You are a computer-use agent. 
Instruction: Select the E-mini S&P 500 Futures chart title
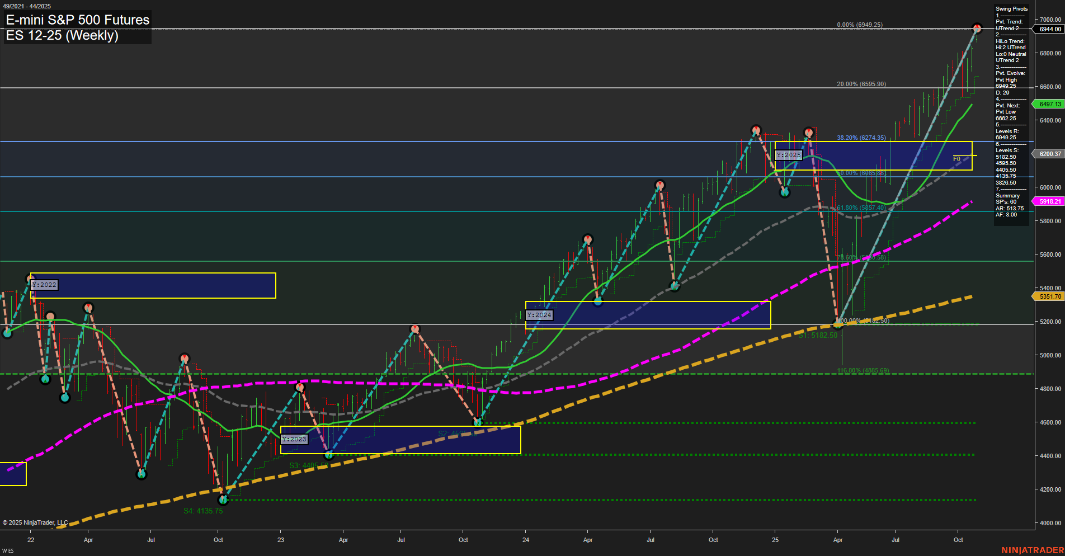pos(77,20)
